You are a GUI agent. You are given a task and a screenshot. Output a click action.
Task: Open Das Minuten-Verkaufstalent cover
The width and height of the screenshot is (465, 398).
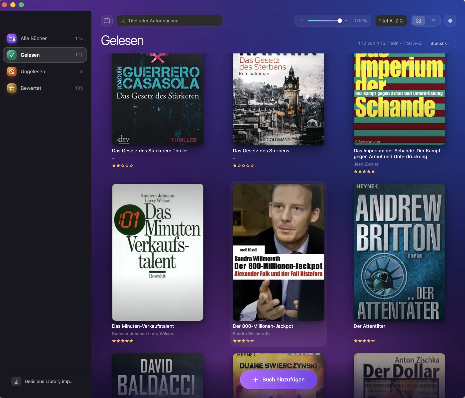tap(158, 252)
